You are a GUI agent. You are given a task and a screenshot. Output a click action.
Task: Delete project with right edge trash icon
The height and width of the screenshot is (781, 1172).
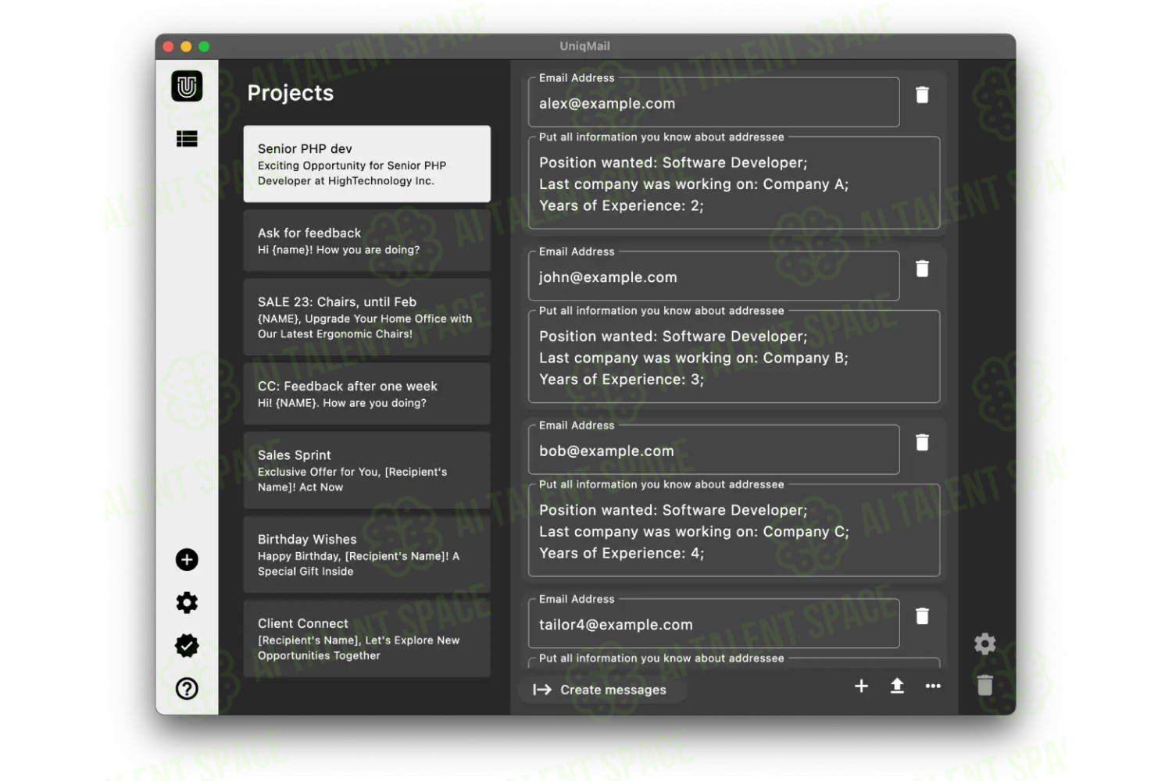(x=984, y=685)
